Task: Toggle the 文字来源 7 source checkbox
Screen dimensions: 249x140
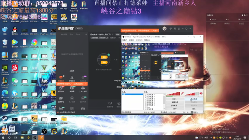Action: (146, 94)
